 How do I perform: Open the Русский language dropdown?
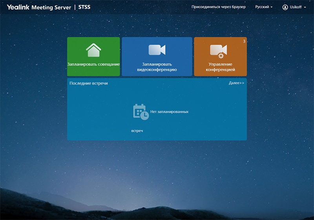[264, 7]
